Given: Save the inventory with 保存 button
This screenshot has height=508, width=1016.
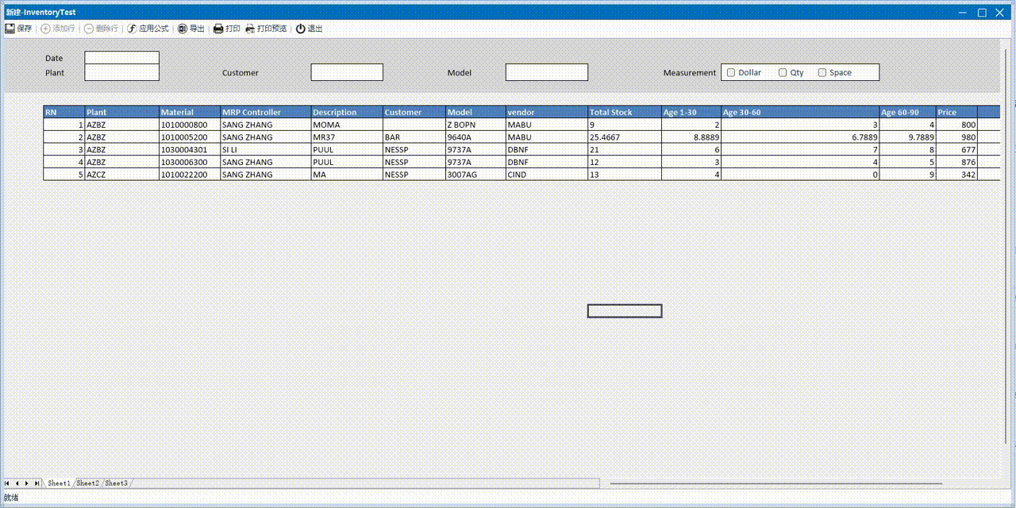Looking at the screenshot, I should (18, 29).
